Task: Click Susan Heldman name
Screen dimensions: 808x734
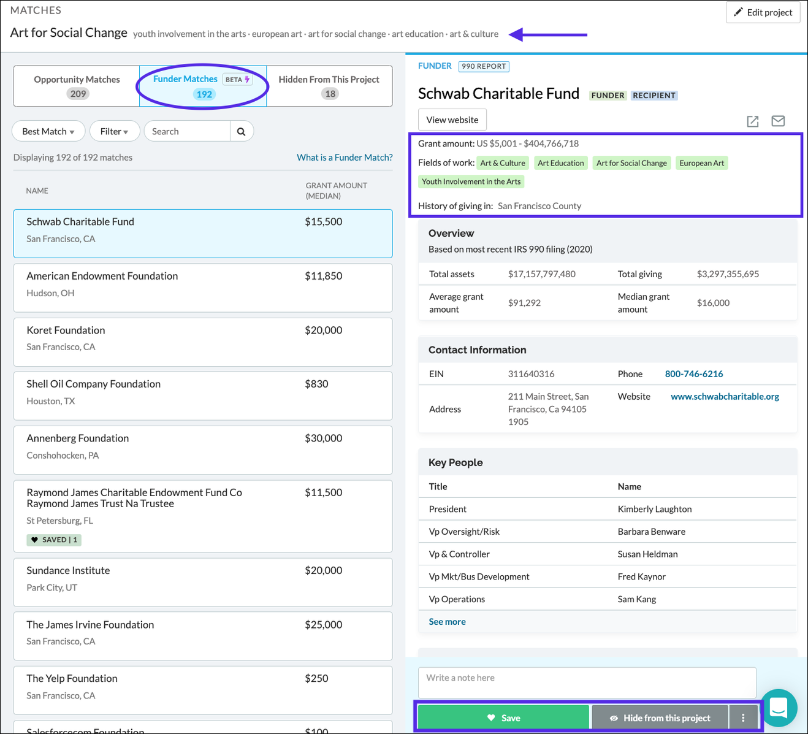Action: click(x=647, y=554)
